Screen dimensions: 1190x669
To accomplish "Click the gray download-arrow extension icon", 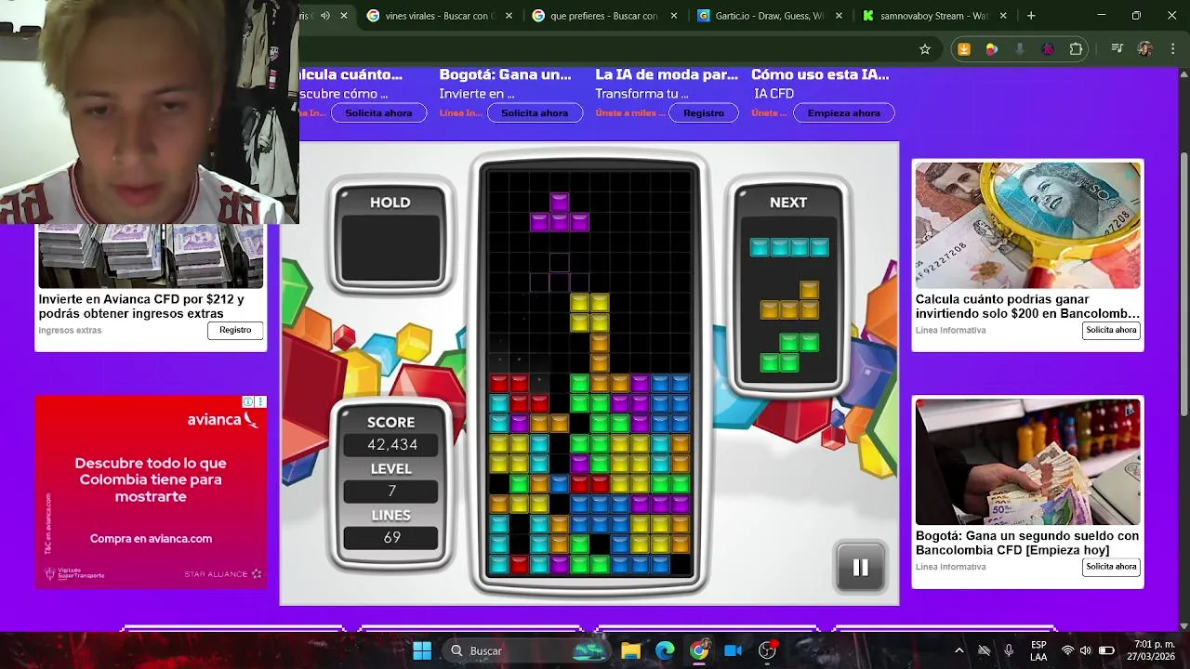I will click(1020, 49).
